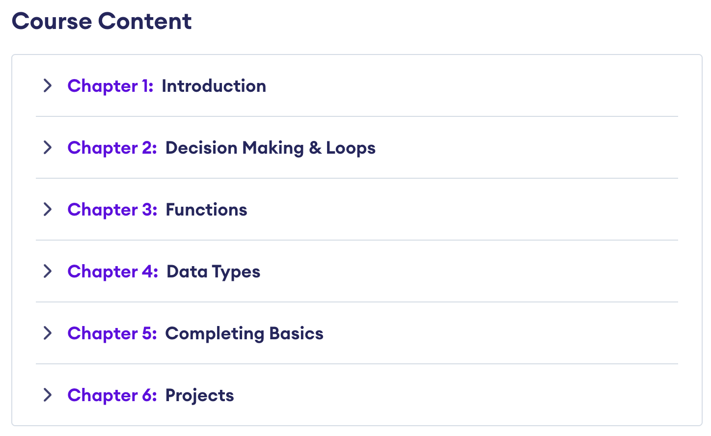The image size is (711, 436).
Task: Click the chevron arrow next to Chapter 1
Action: pos(48,85)
